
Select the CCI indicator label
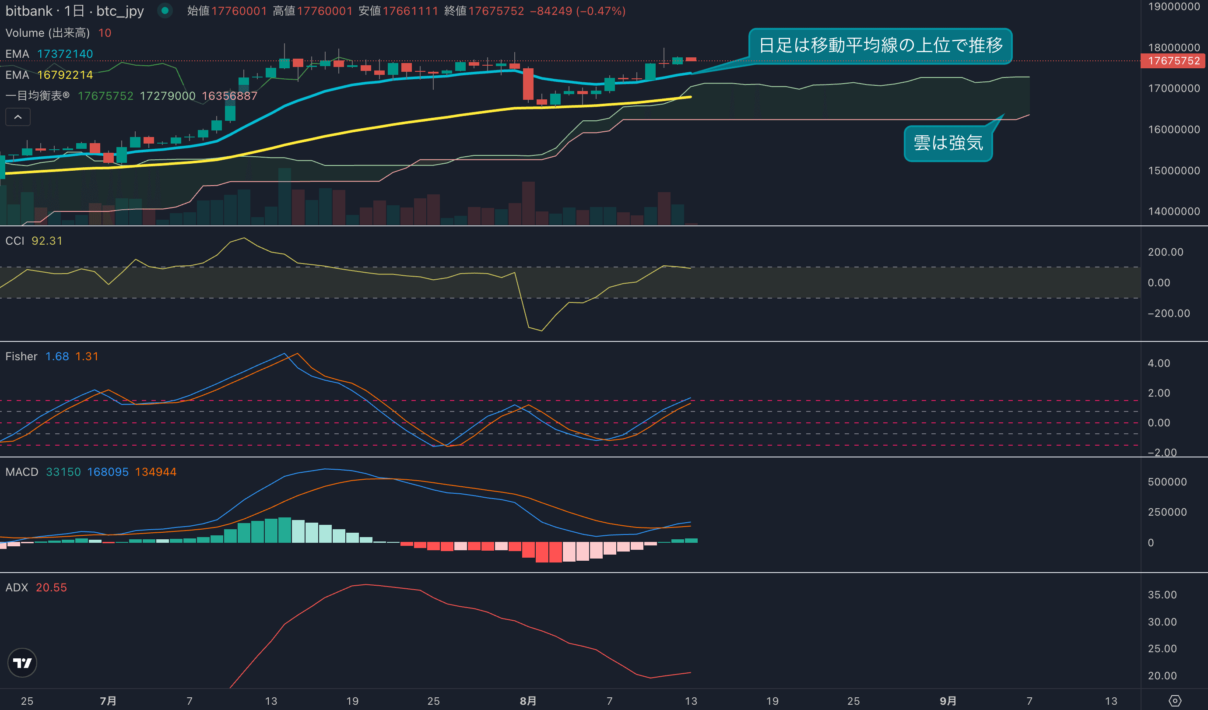(14, 241)
